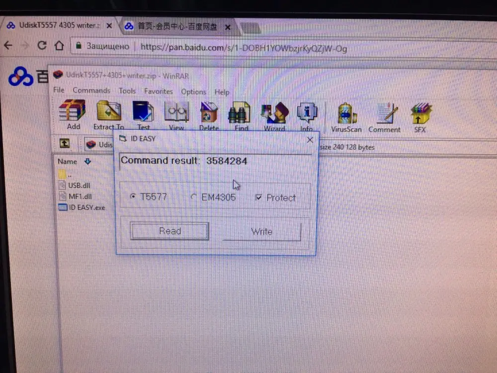Viewport: 497px width, 373px height.
Task: Click the browser home icon
Action: pyautogui.click(x=59, y=46)
